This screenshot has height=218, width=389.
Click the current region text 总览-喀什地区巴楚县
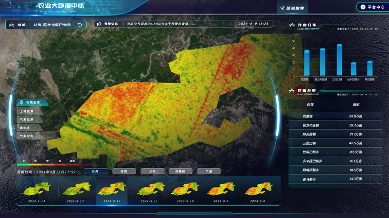[52, 25]
